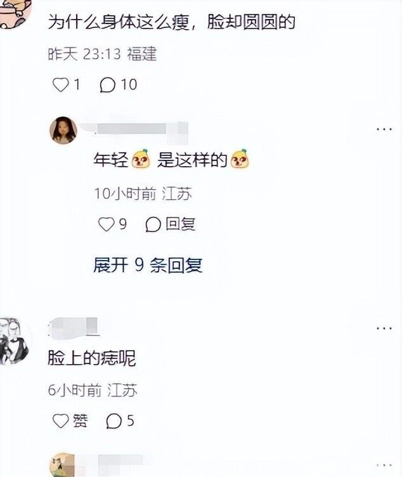Click the blurred username above 脸上的痣呢

tap(74, 328)
